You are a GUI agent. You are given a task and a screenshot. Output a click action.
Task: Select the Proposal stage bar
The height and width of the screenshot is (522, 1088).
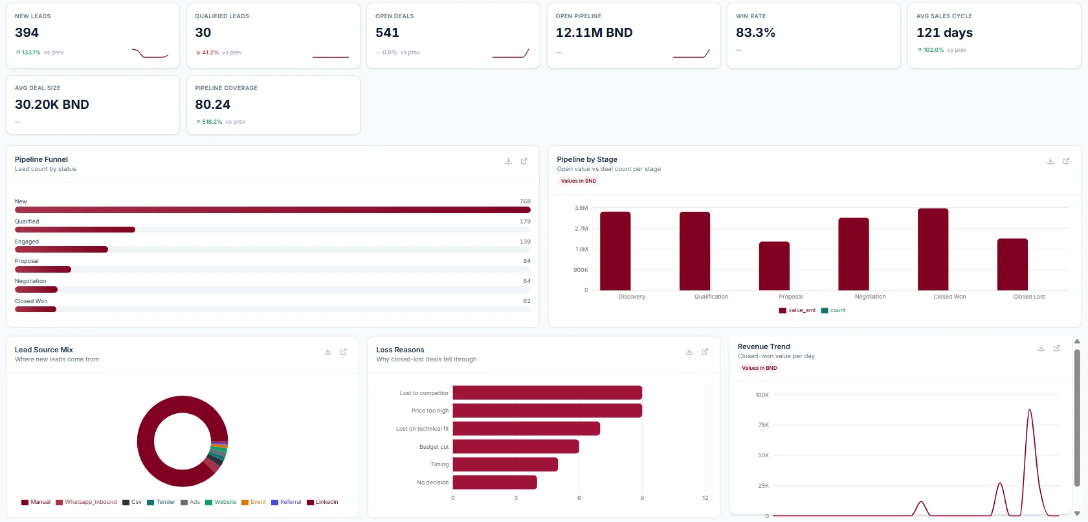774,266
